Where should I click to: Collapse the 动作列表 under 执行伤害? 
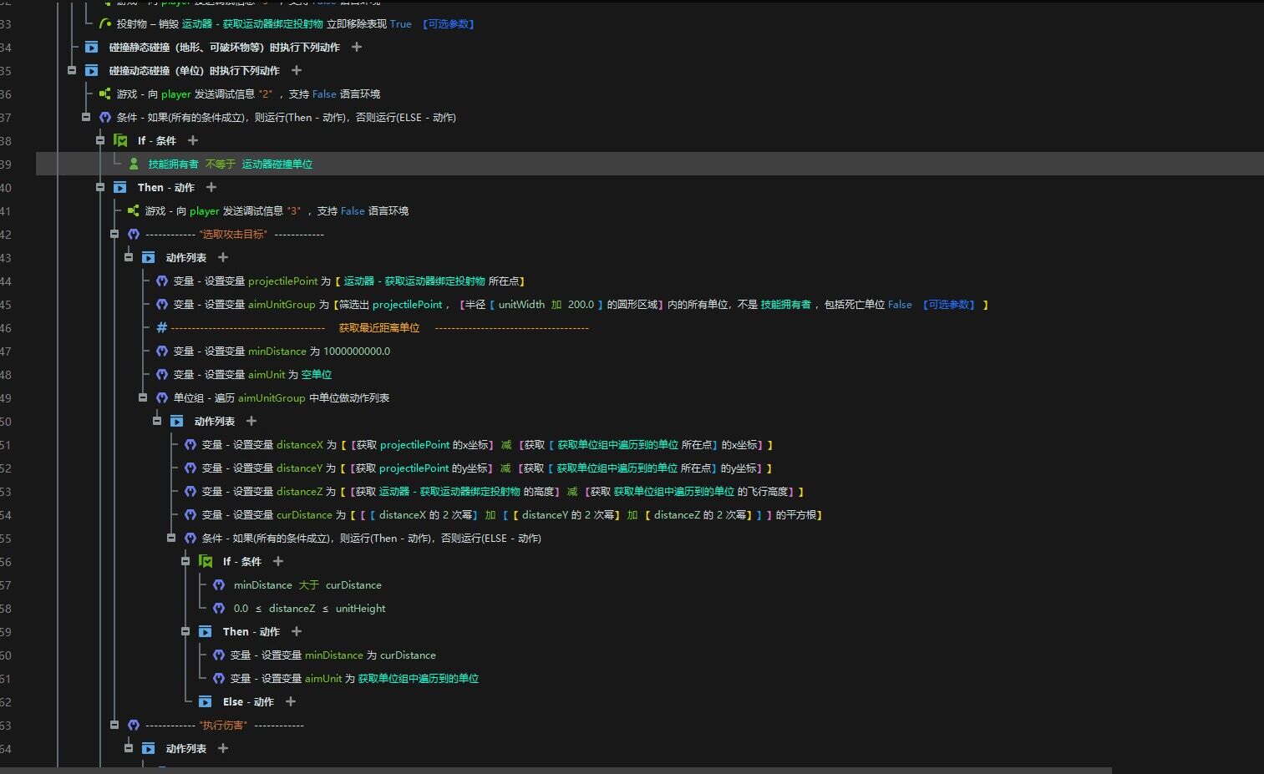(x=129, y=748)
